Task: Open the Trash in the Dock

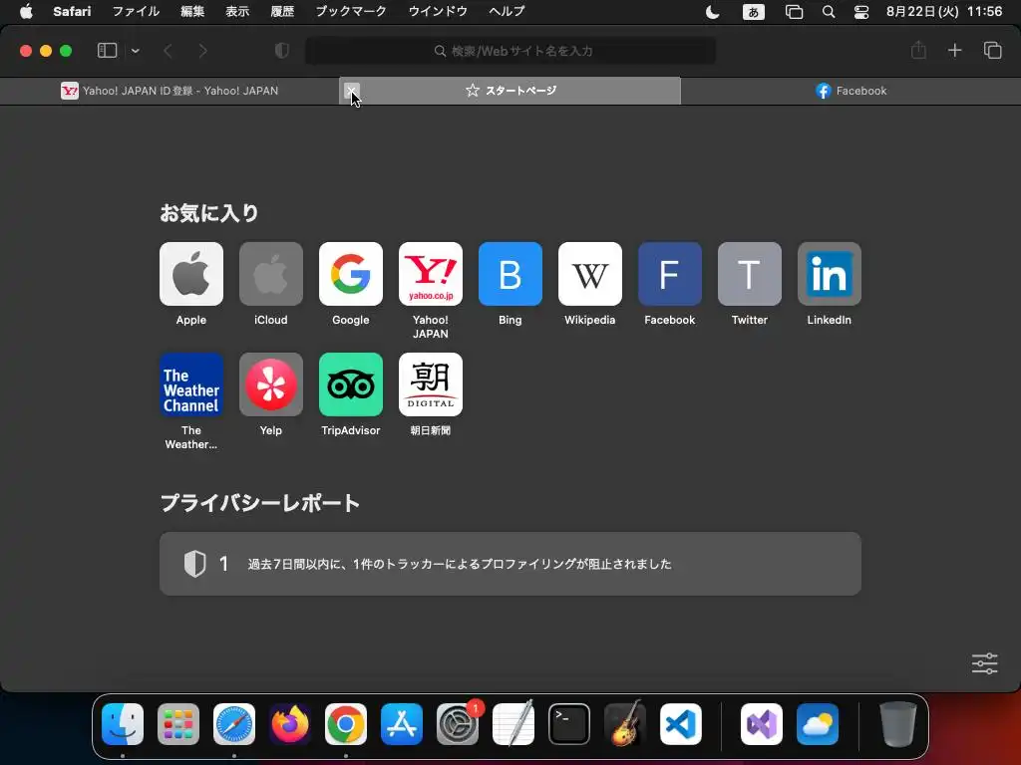Action: 898,724
